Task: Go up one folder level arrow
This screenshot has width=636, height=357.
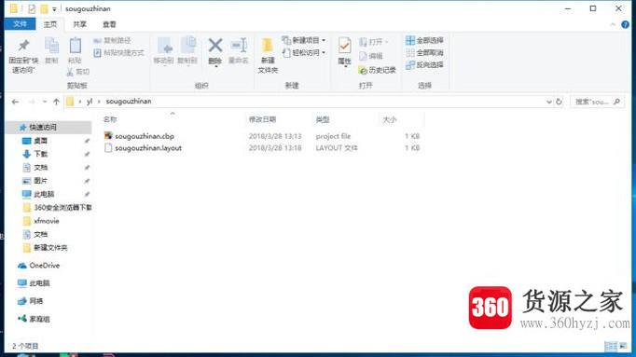Action: [x=56, y=102]
